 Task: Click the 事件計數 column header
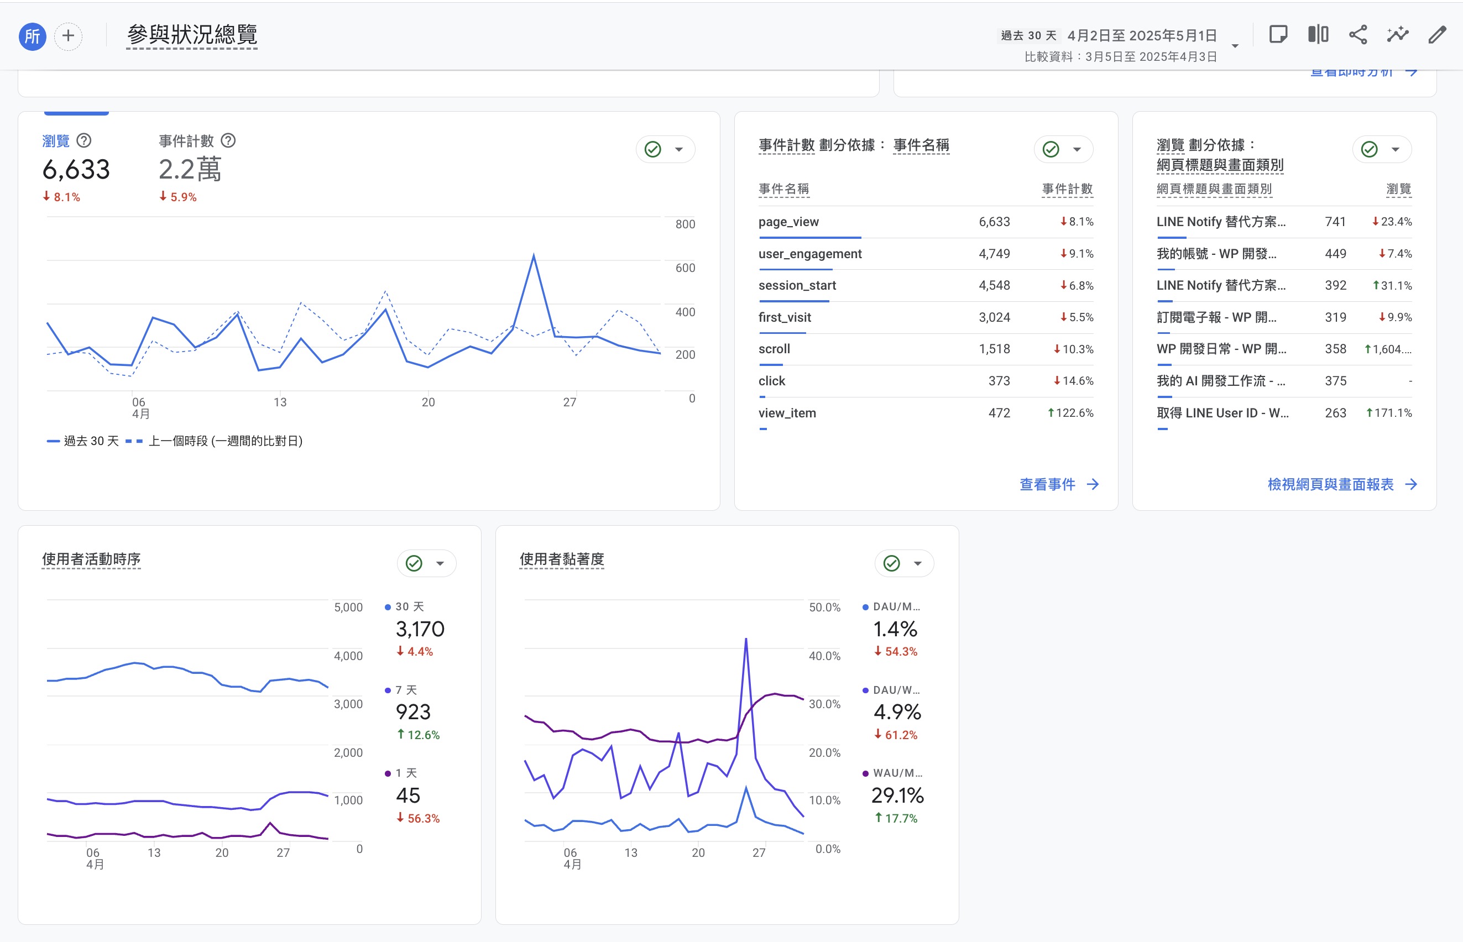[1067, 189]
